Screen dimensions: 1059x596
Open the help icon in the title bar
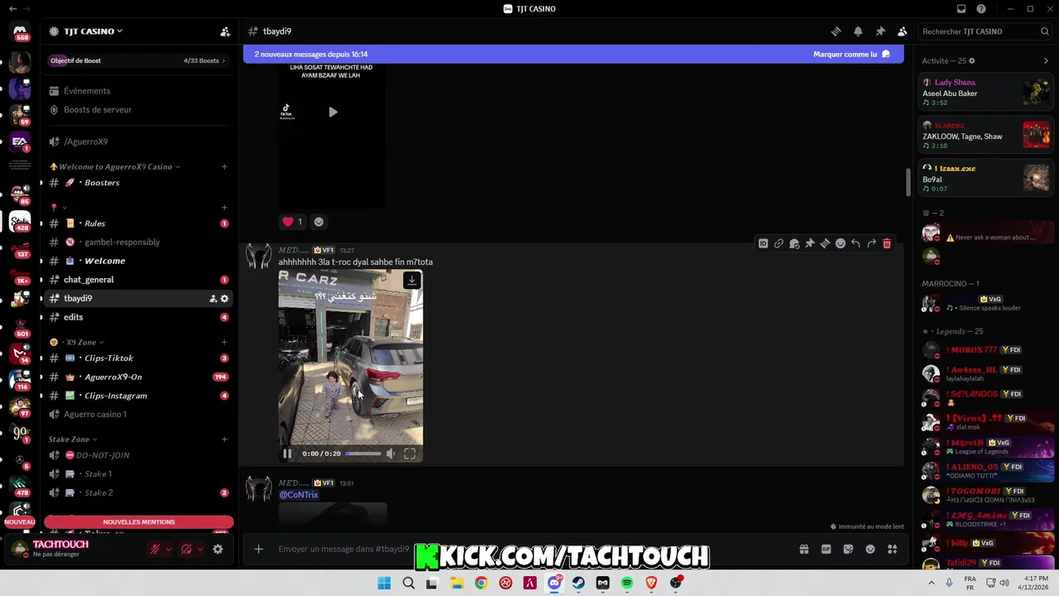click(981, 9)
